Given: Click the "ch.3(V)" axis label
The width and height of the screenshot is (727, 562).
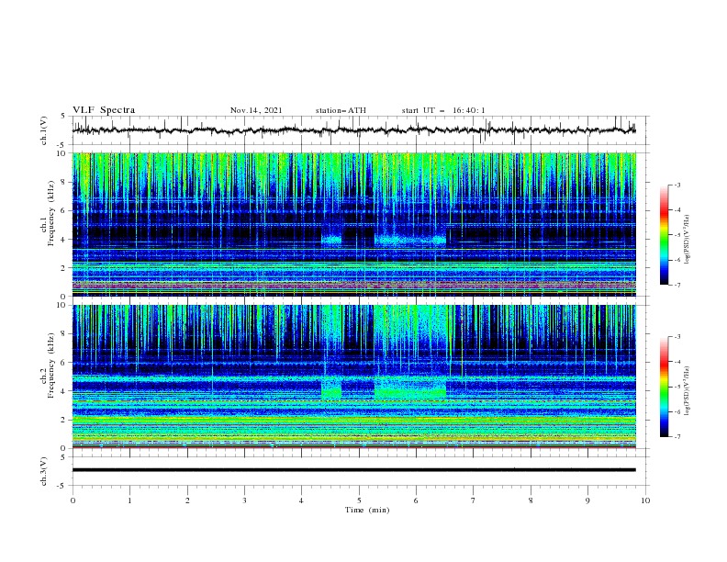Looking at the screenshot, I should 44,471.
